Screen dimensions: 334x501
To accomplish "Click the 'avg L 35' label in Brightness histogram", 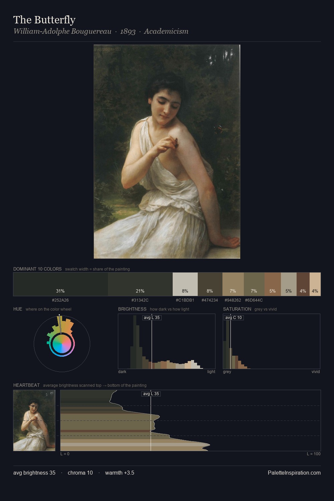I will 152,318.
